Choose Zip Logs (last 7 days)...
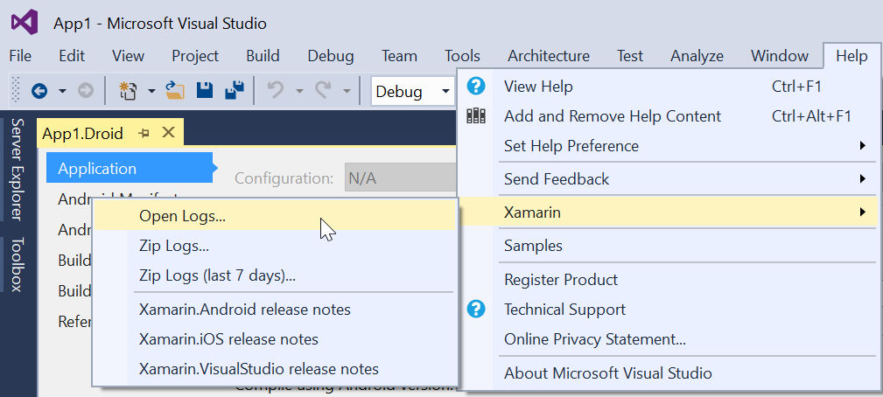The width and height of the screenshot is (883, 397). tap(217, 275)
